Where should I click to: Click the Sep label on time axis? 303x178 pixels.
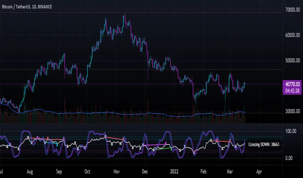coord(59,172)
